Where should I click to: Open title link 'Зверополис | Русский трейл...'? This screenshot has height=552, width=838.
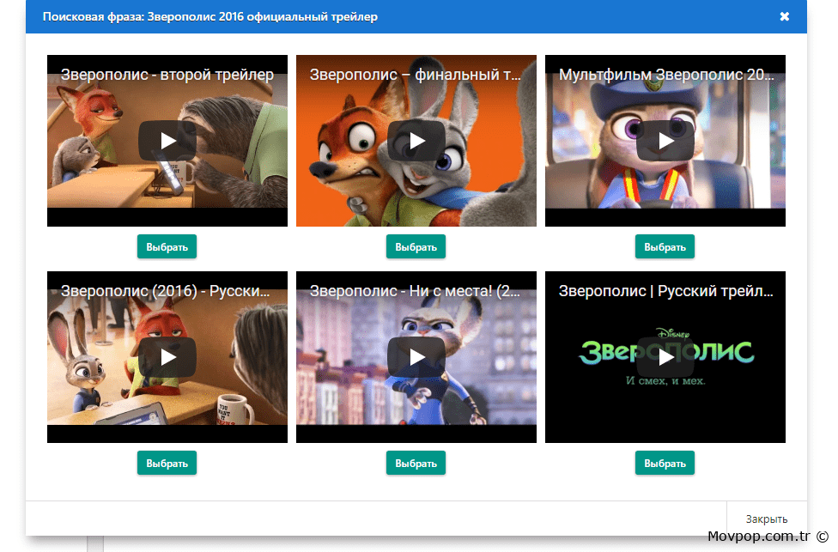pyautogui.click(x=666, y=291)
